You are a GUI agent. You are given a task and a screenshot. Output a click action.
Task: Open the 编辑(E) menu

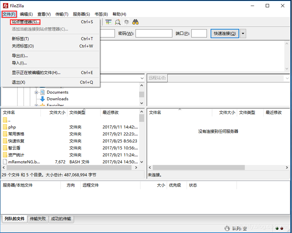26,14
